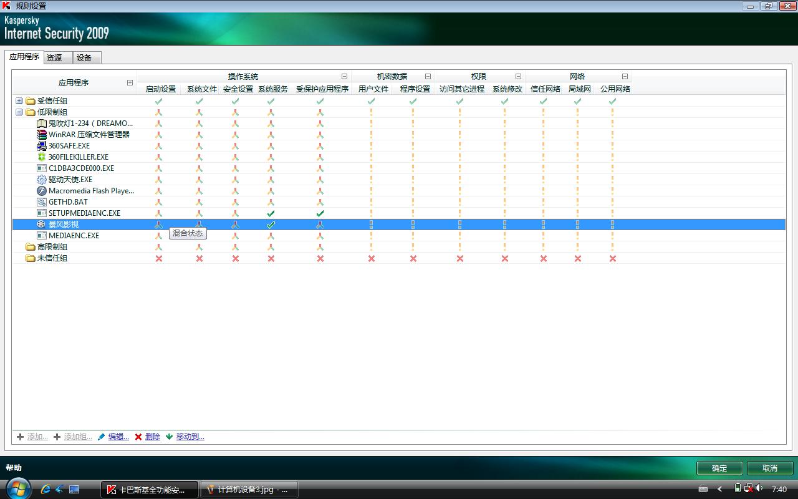This screenshot has height=499, width=798.
Task: Select the 受信任组 folder icon
Action: pyautogui.click(x=30, y=101)
